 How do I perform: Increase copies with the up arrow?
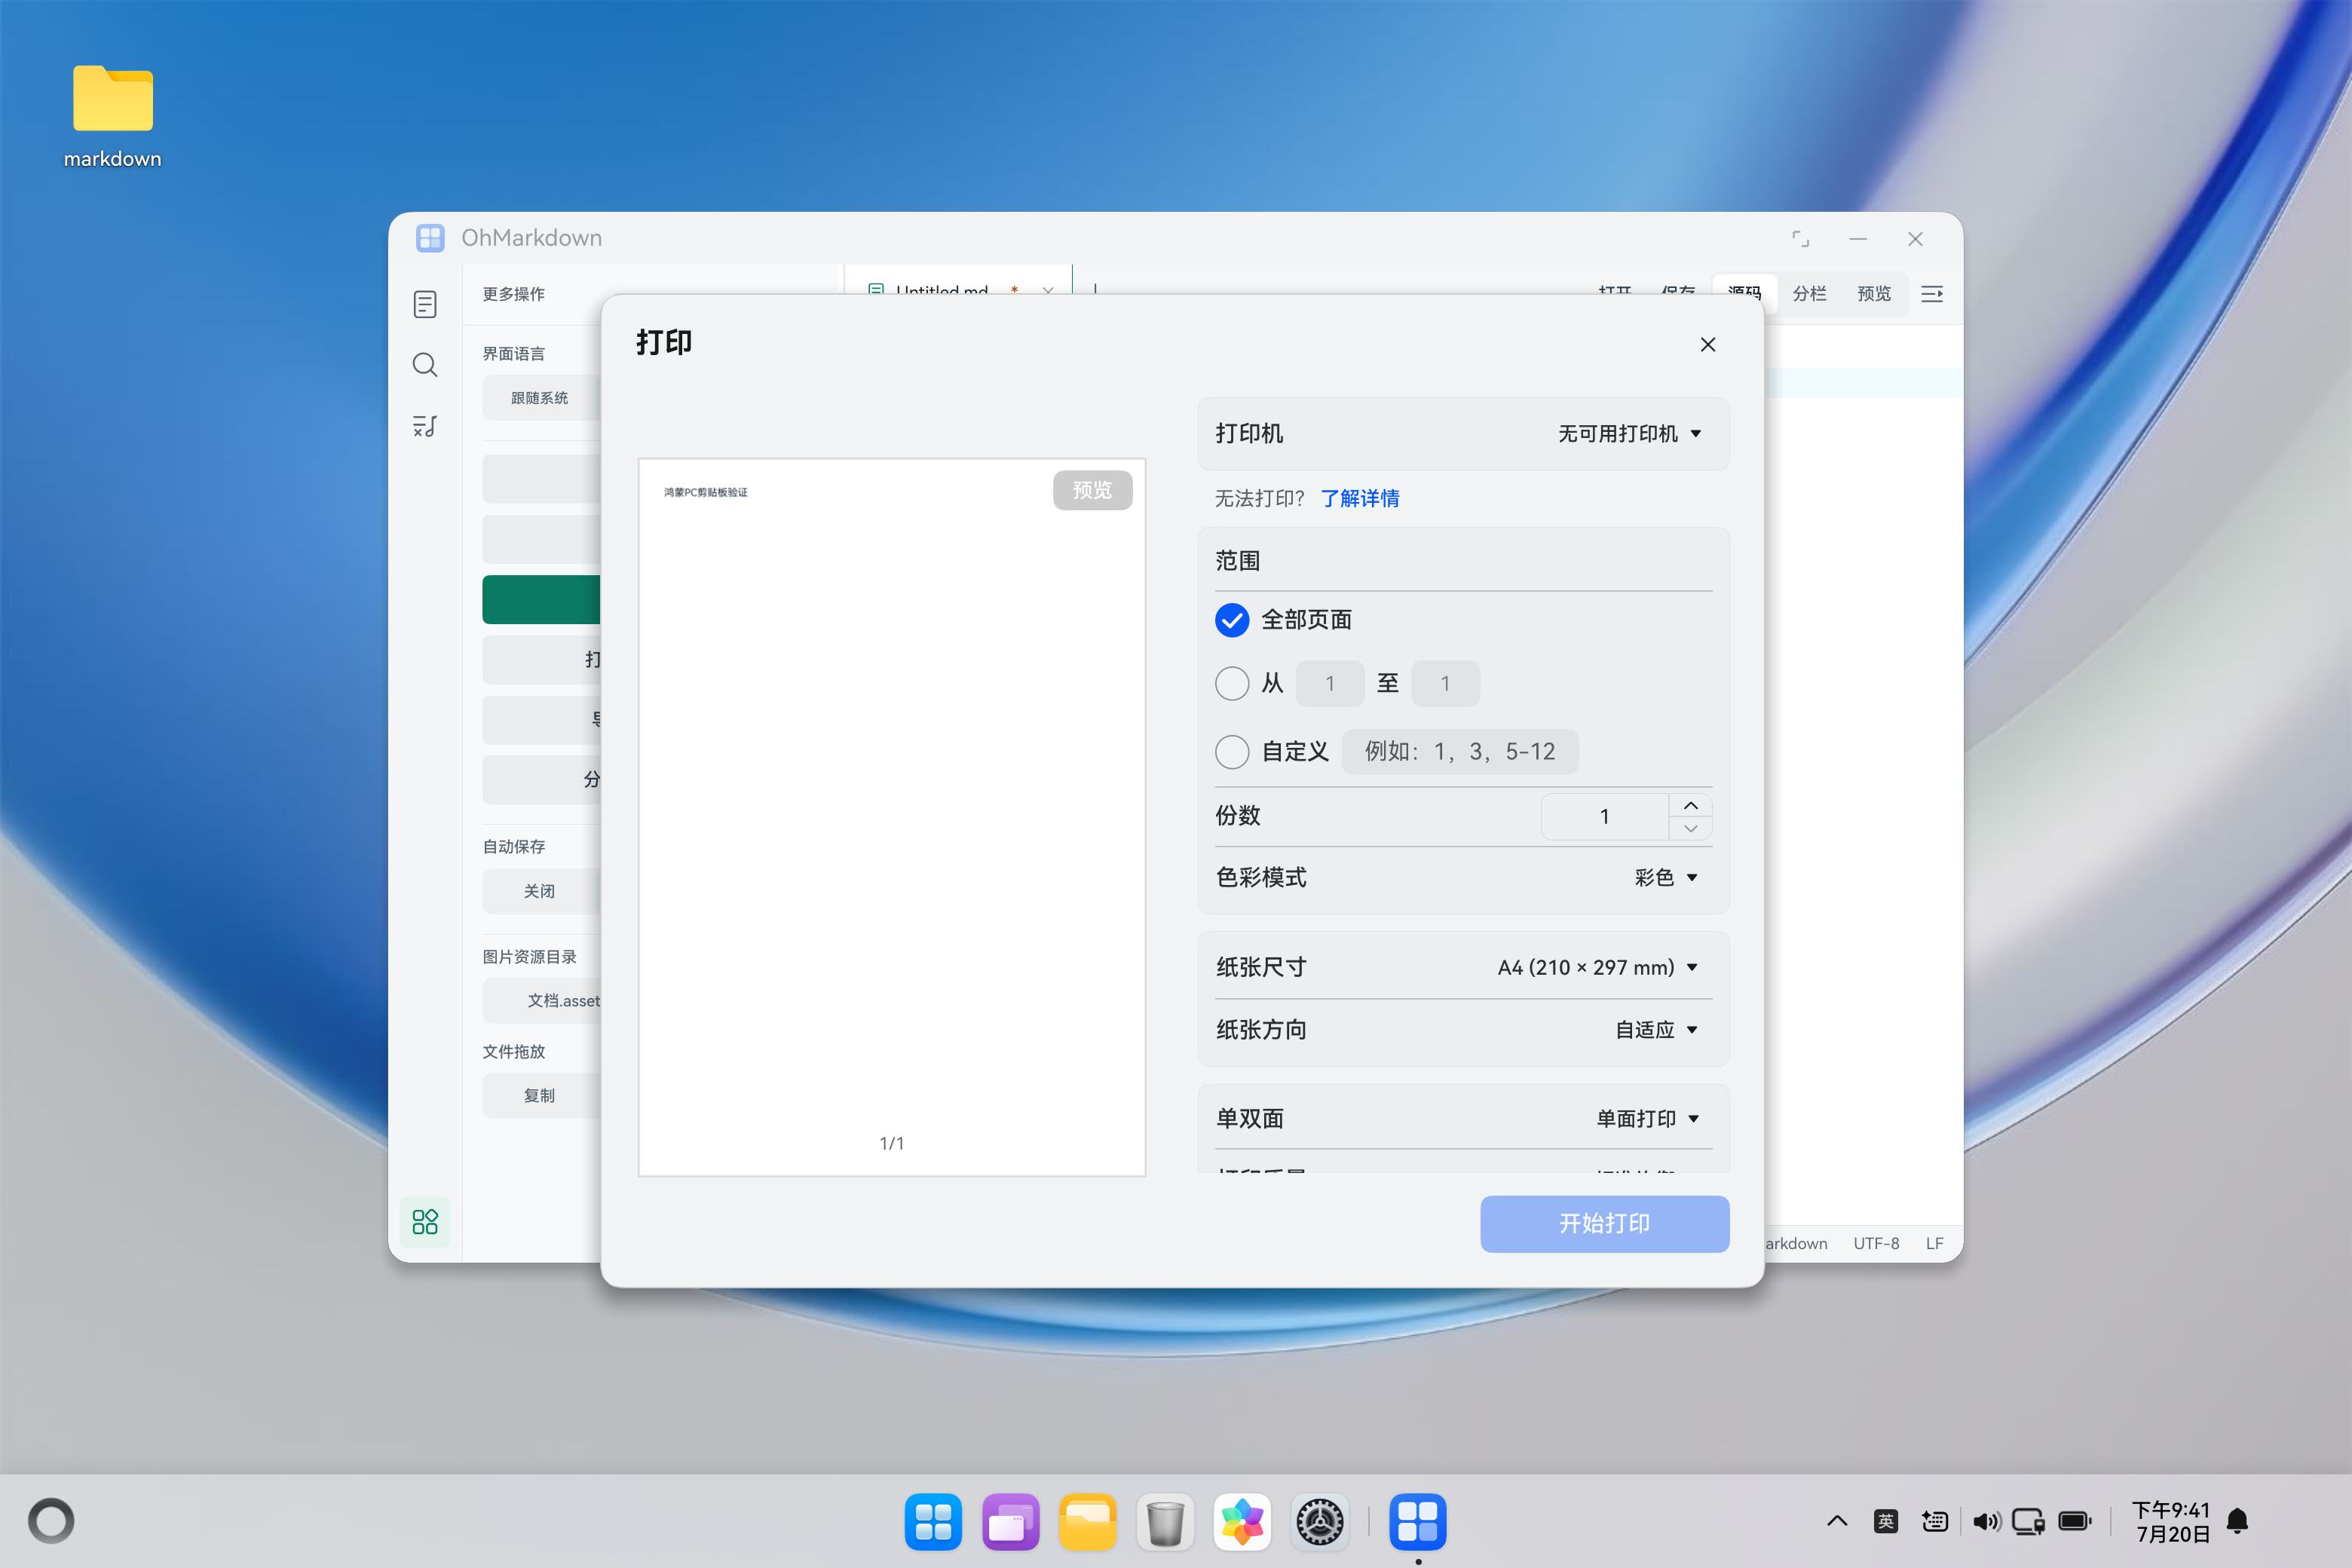point(1691,805)
